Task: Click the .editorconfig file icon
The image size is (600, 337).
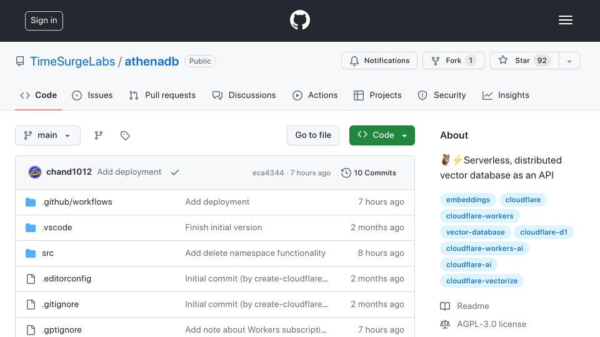Action: pos(31,279)
